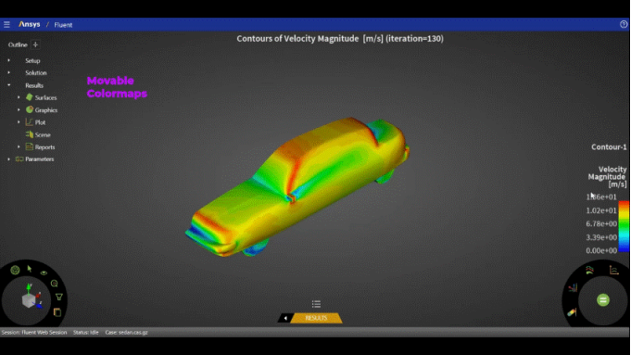This screenshot has height=355, width=631.
Task: Open the help icon in top bar
Action: point(624,24)
